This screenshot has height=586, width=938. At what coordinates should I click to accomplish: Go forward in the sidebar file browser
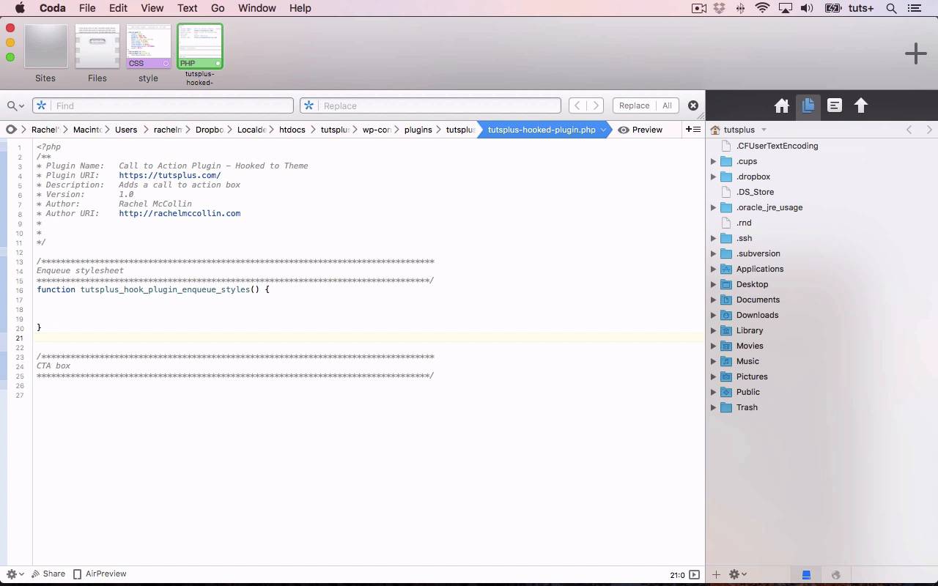pyautogui.click(x=929, y=130)
